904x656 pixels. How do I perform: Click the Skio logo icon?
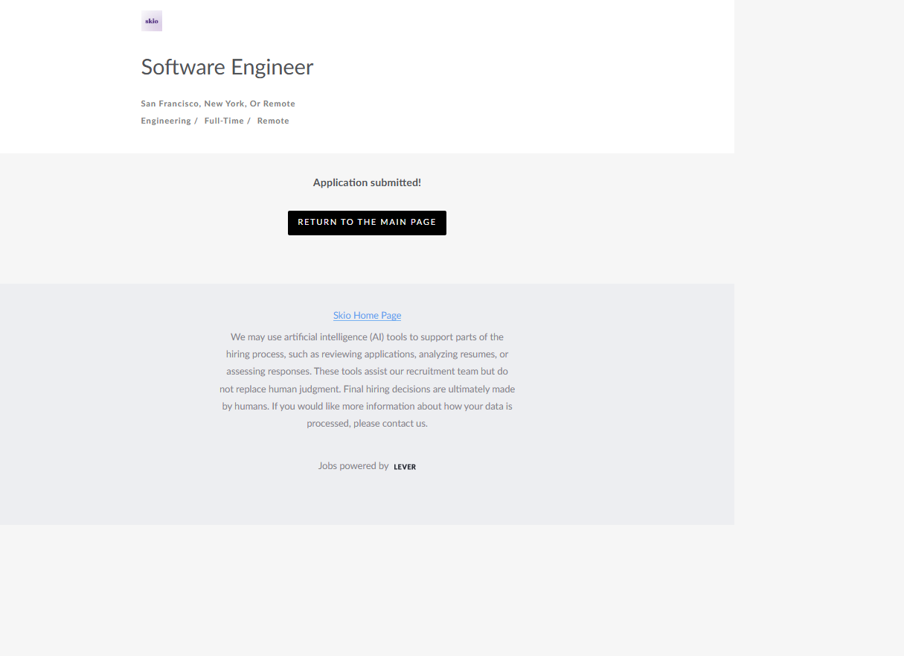pos(152,21)
